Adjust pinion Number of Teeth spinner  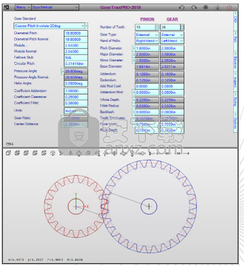point(157,27)
